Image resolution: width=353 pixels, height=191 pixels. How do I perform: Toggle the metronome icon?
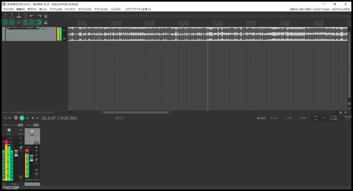coord(46,16)
